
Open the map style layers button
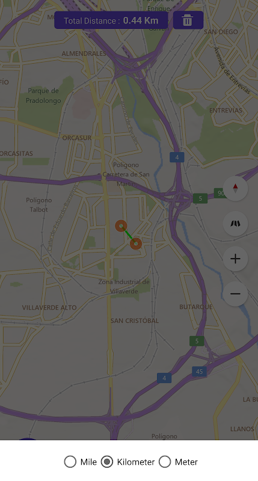tap(235, 224)
